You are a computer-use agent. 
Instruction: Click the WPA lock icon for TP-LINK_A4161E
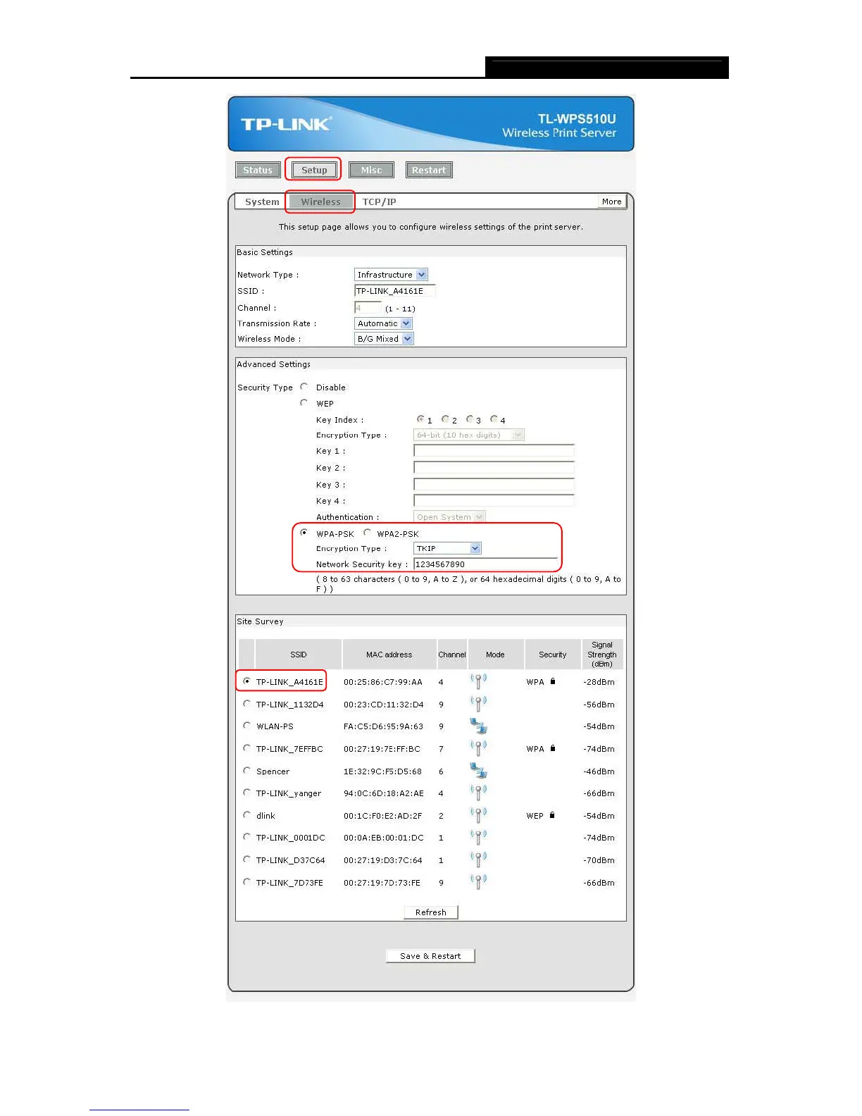(x=553, y=681)
